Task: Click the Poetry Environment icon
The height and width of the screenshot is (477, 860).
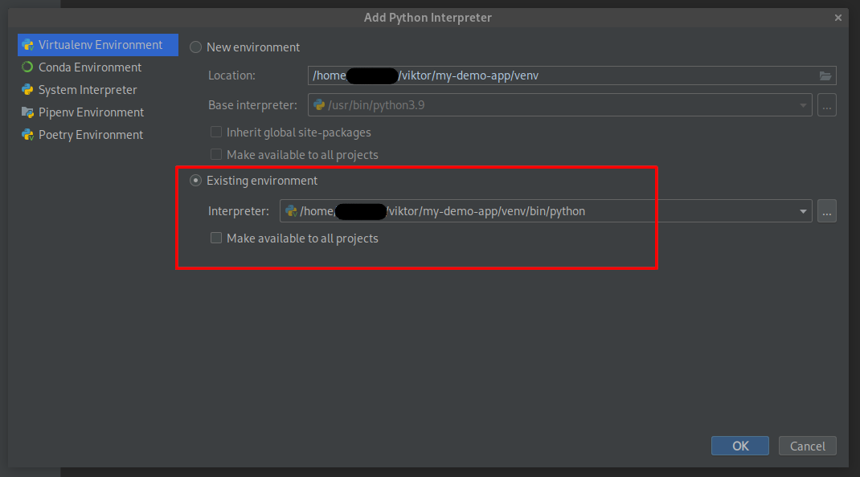Action: 27,135
